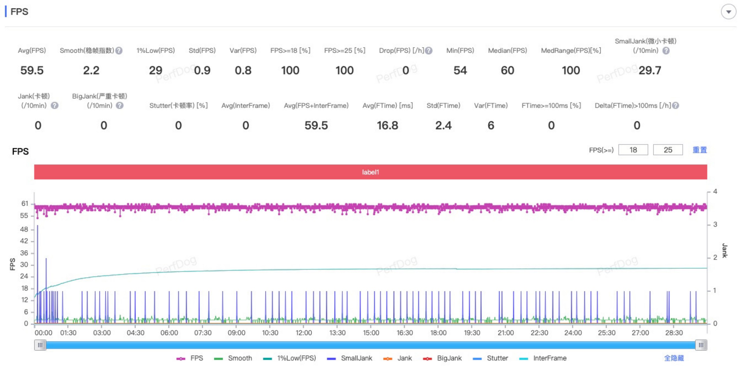
Task: Grab the right handle of the time range slider
Action: tap(701, 345)
